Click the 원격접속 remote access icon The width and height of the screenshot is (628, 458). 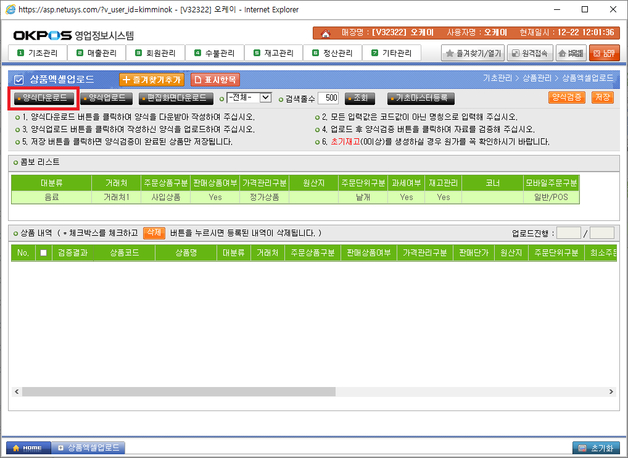point(529,53)
